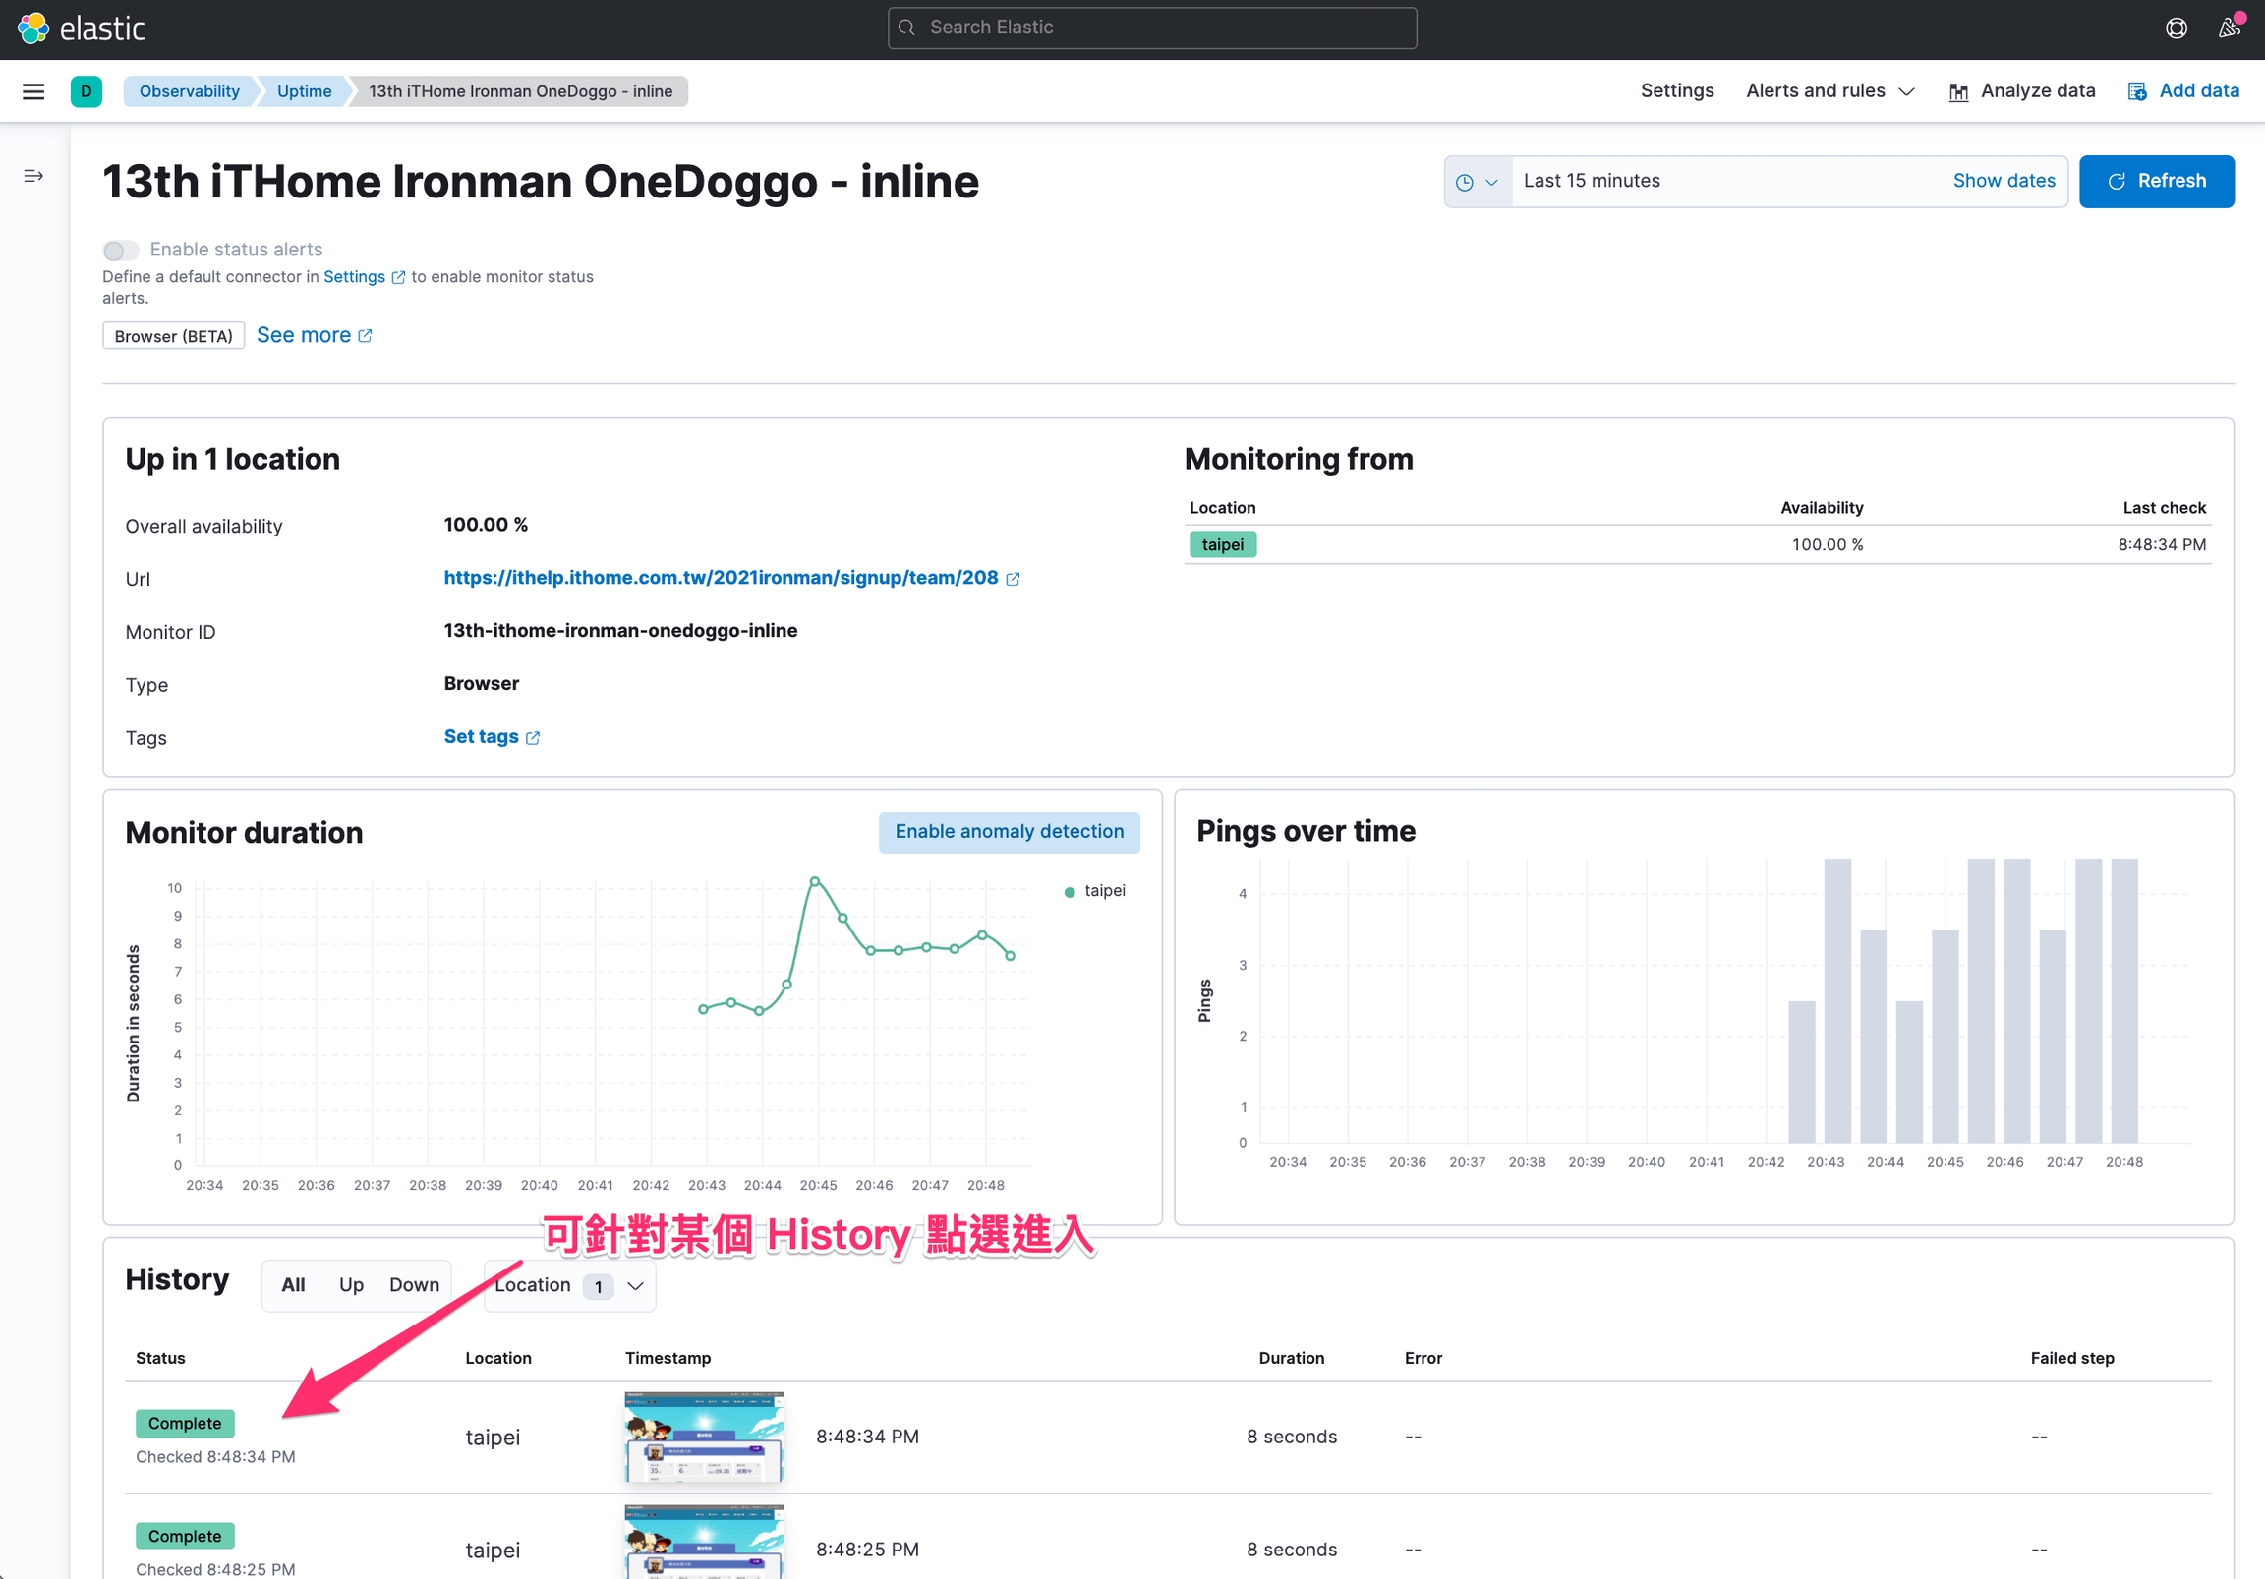The width and height of the screenshot is (2265, 1579).
Task: Expand the Alerts and rules menu
Action: pyautogui.click(x=1829, y=90)
